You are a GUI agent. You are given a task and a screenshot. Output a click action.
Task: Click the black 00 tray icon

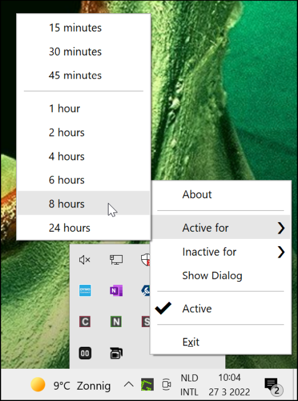pyautogui.click(x=85, y=353)
